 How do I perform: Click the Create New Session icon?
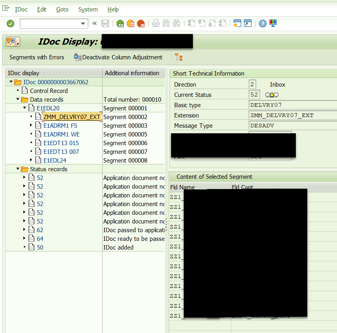[x=237, y=24]
